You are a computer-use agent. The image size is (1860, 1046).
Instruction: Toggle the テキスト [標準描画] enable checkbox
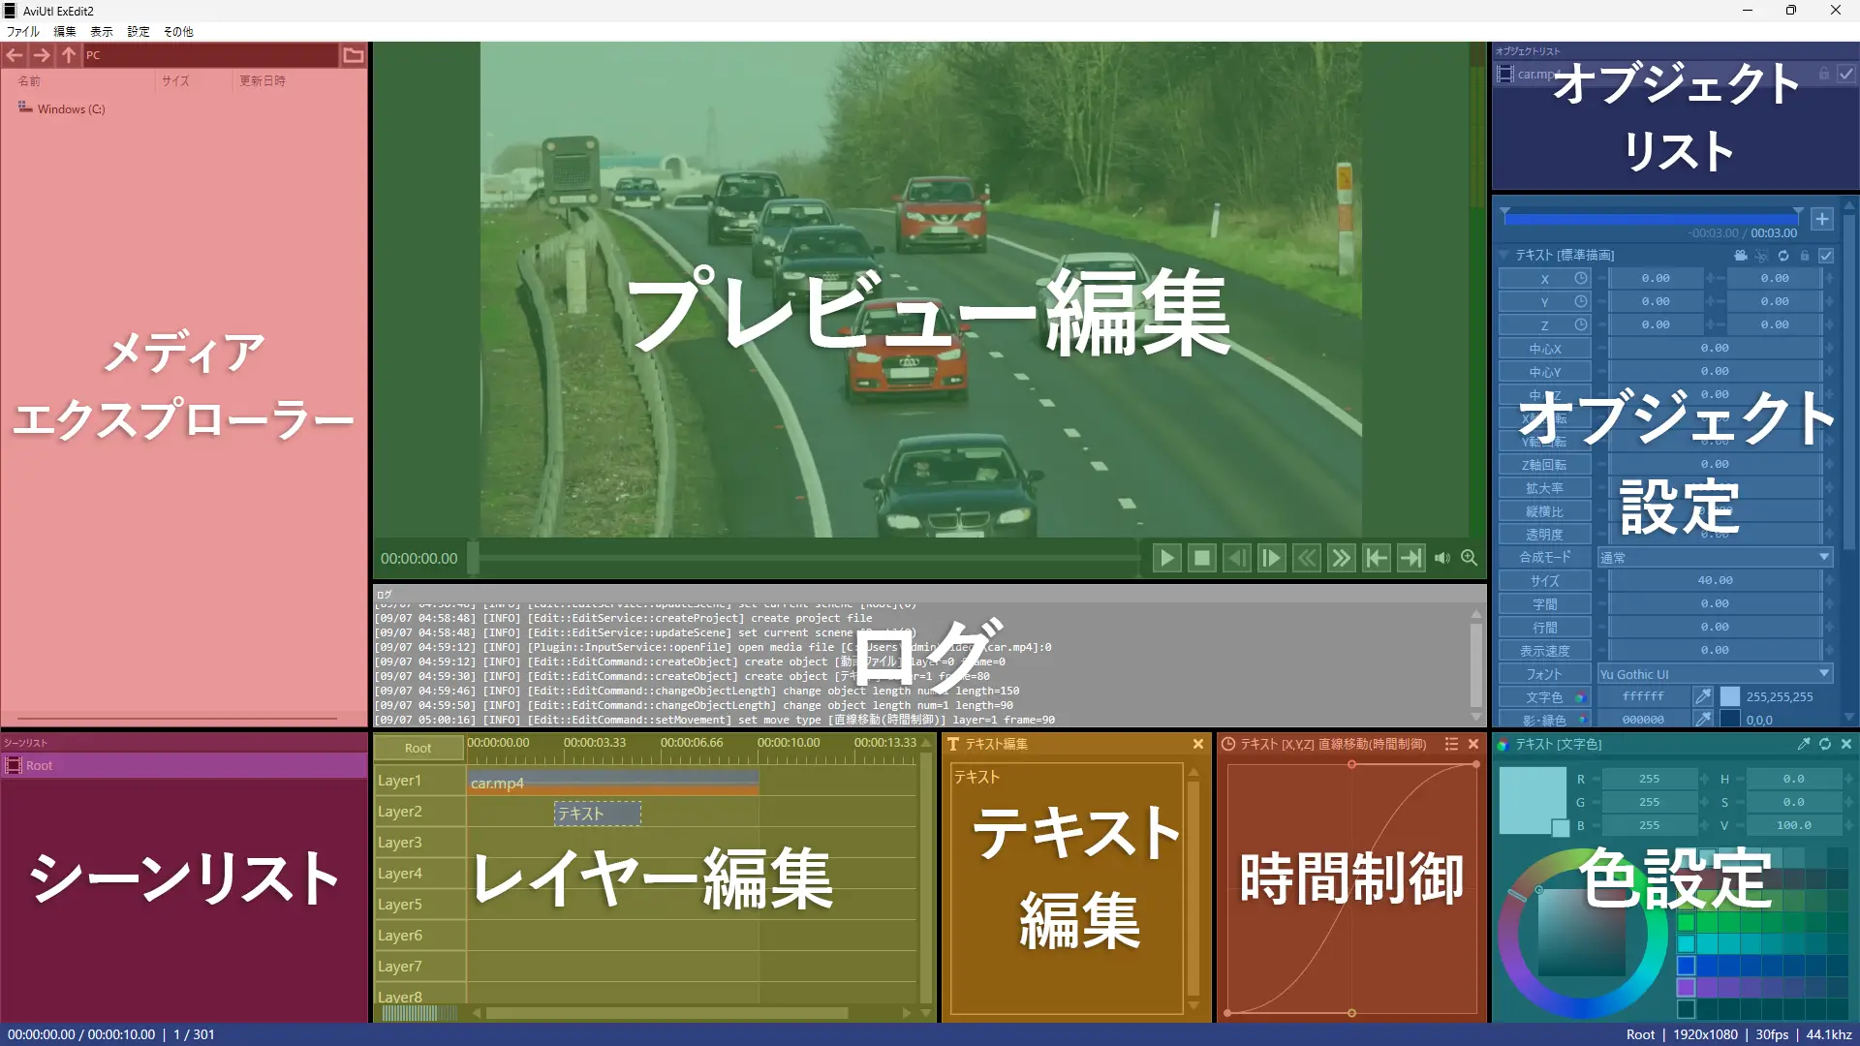[x=1826, y=256]
